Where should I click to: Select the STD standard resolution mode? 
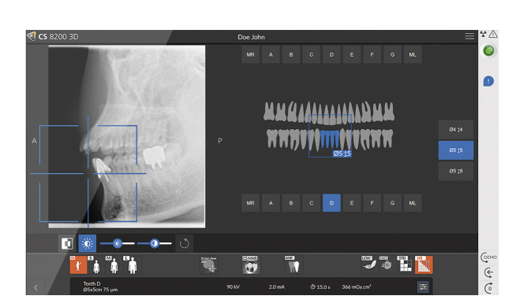coord(405,264)
